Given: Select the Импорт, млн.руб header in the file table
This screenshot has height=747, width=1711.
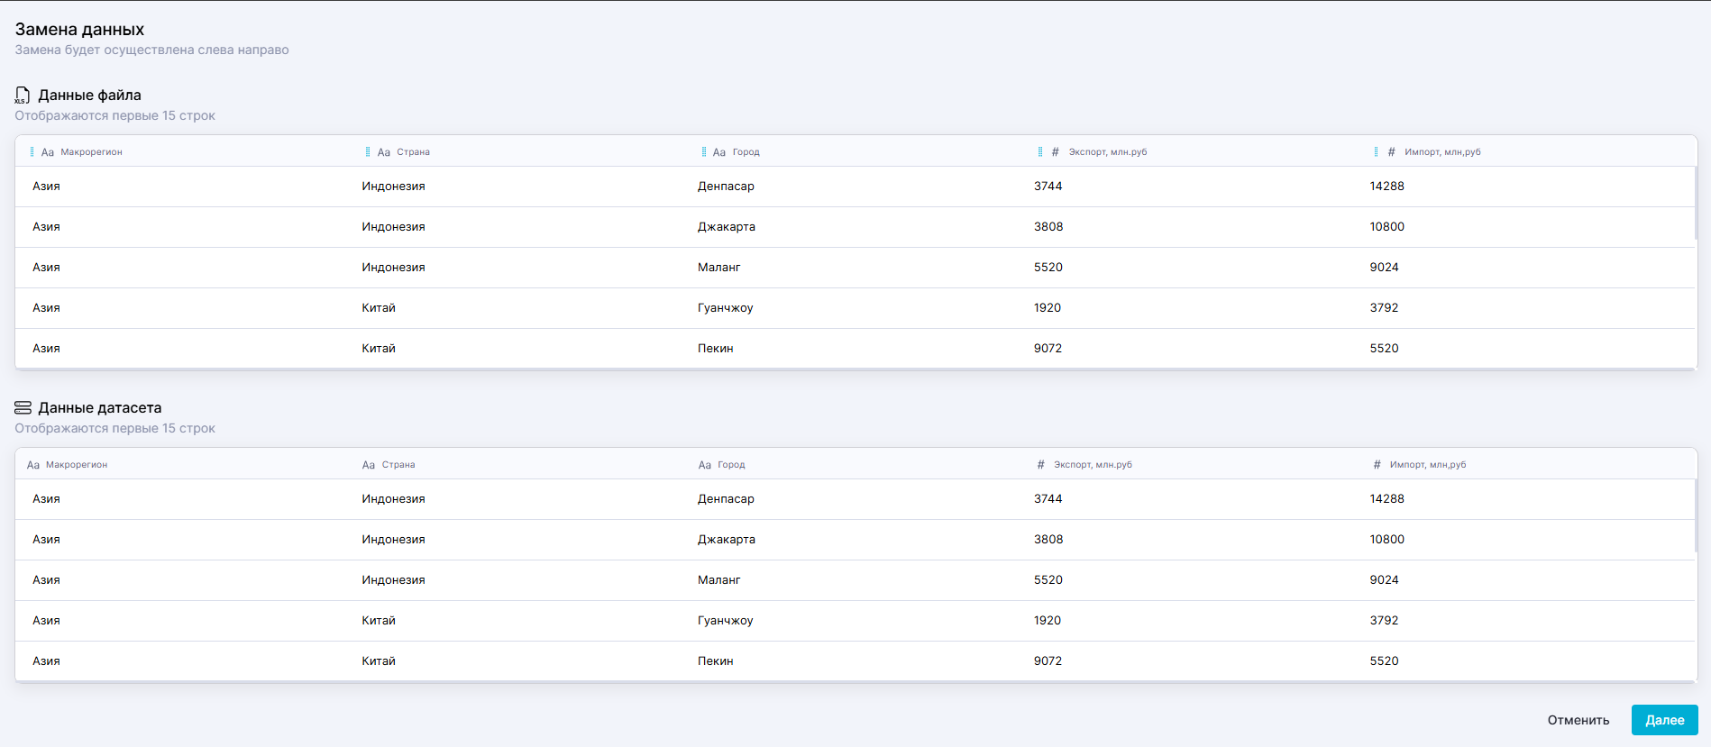Looking at the screenshot, I should tap(1442, 152).
